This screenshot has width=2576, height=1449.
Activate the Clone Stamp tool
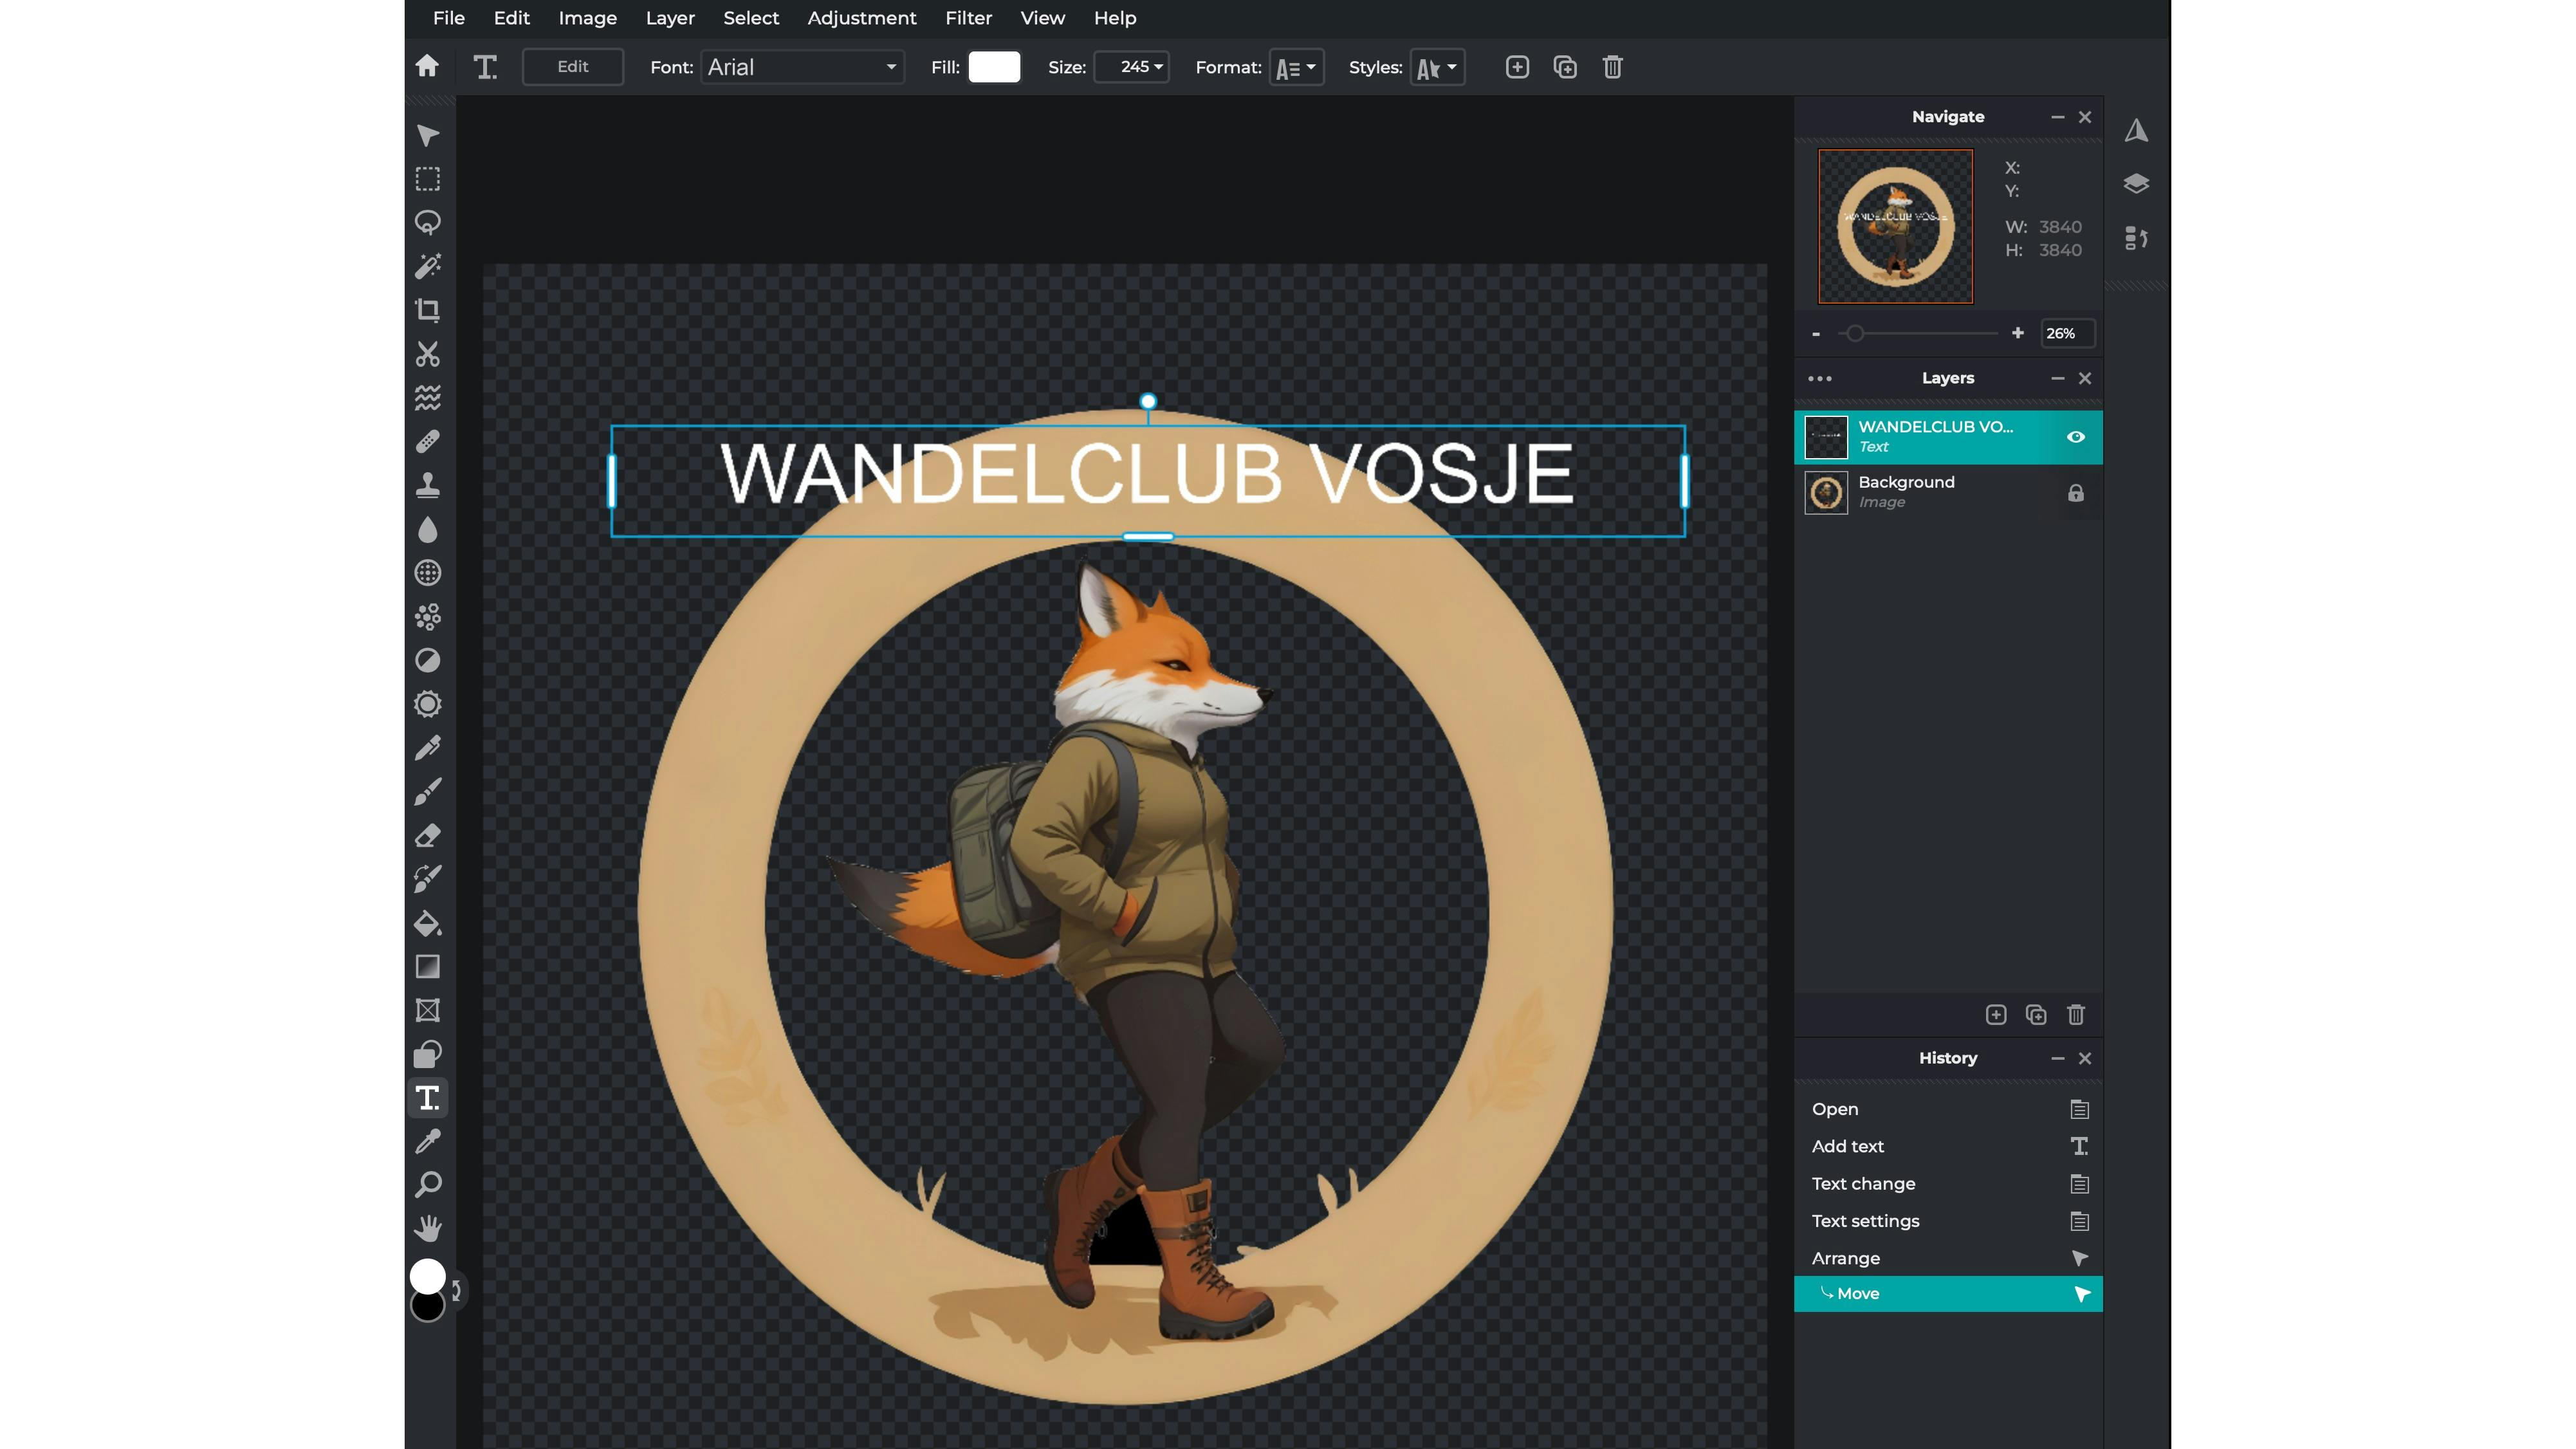coord(428,486)
